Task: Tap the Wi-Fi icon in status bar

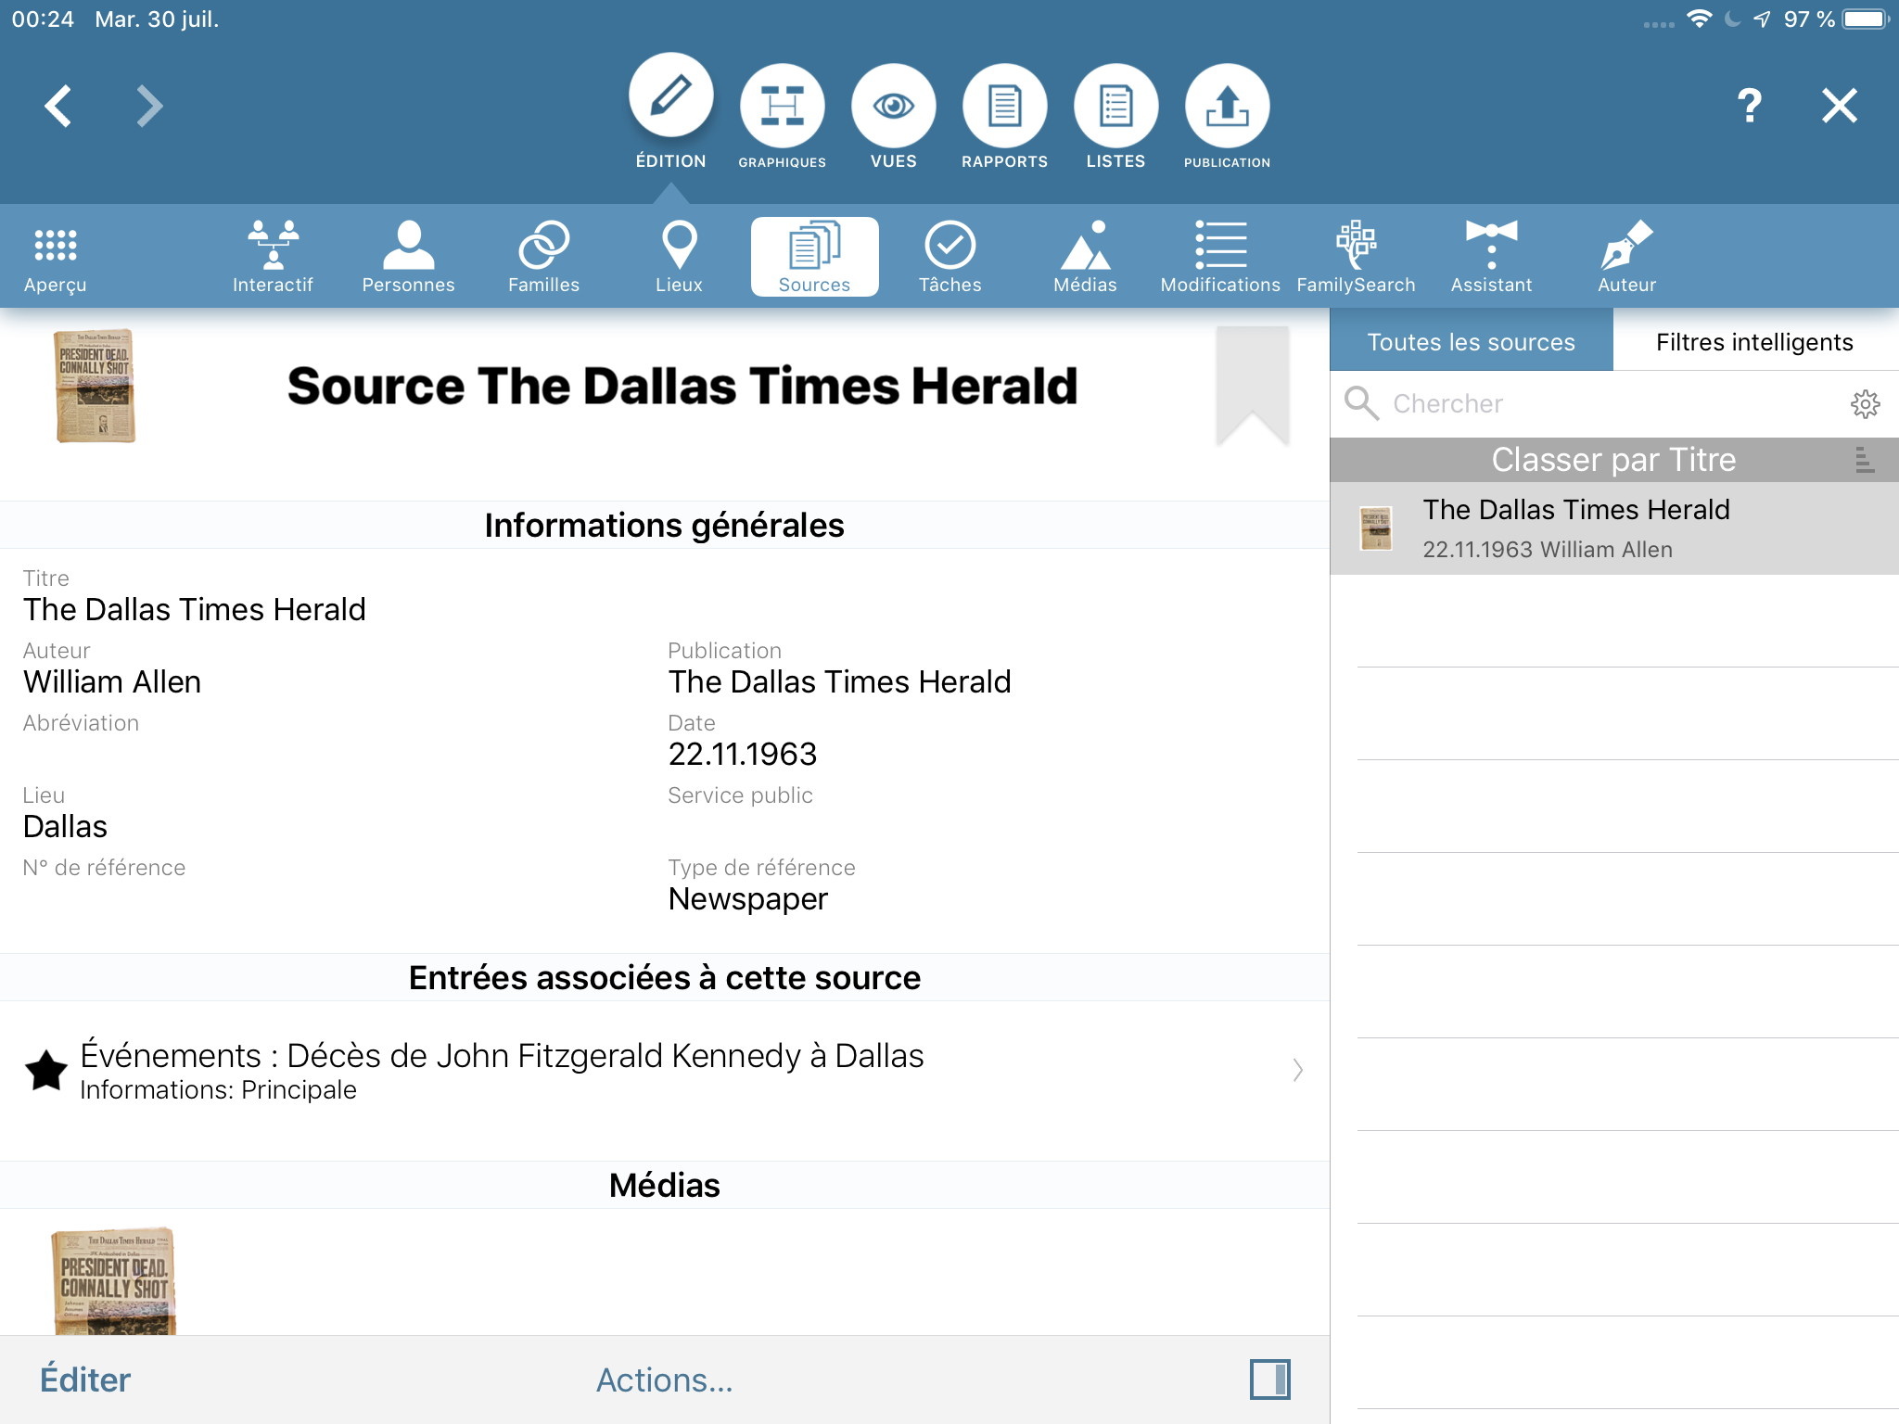Action: tap(1699, 19)
